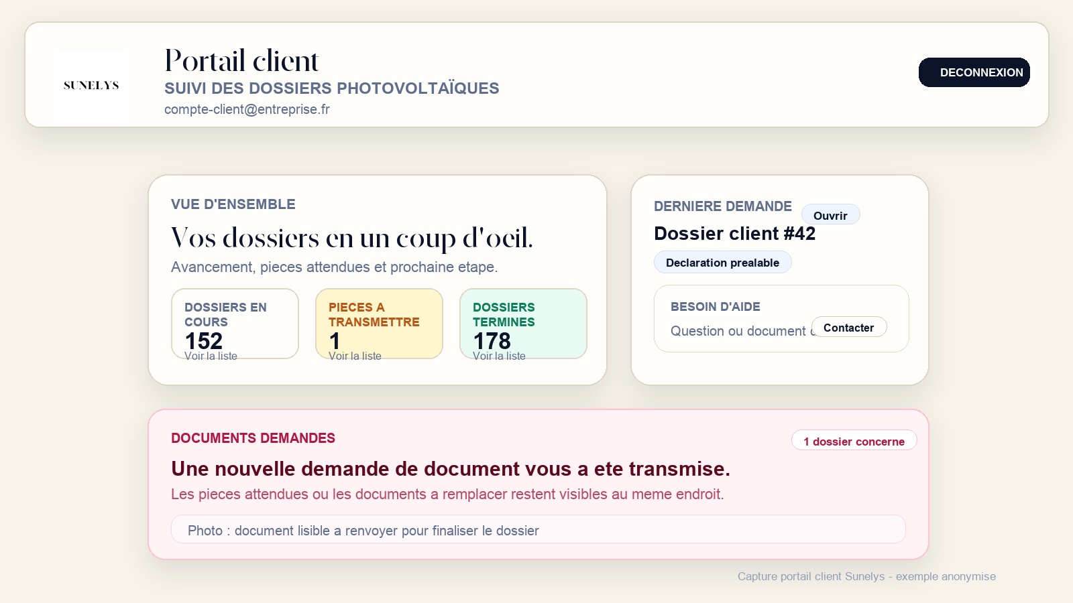Click the 178 dossiers termines count

[492, 341]
